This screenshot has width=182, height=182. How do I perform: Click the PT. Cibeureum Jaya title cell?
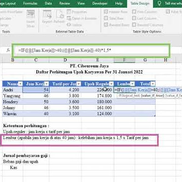[89, 66]
